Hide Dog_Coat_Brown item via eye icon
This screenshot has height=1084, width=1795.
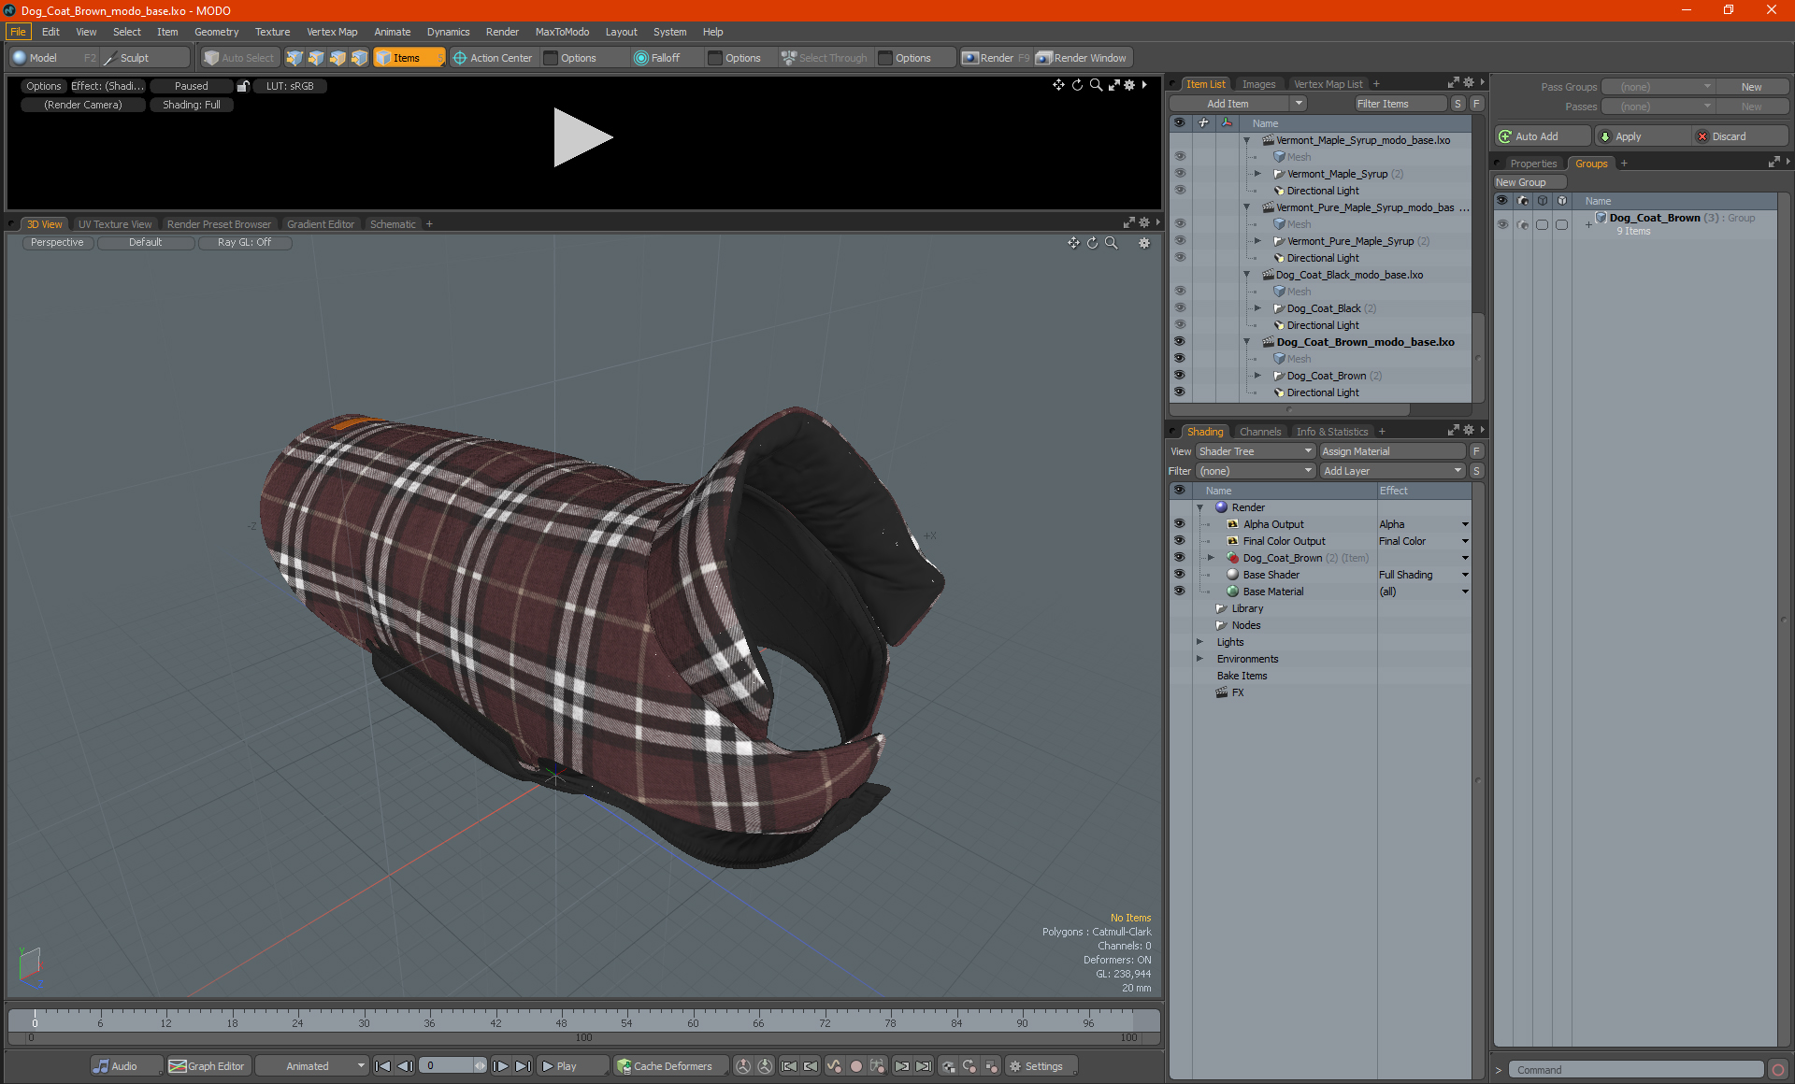click(x=1179, y=376)
